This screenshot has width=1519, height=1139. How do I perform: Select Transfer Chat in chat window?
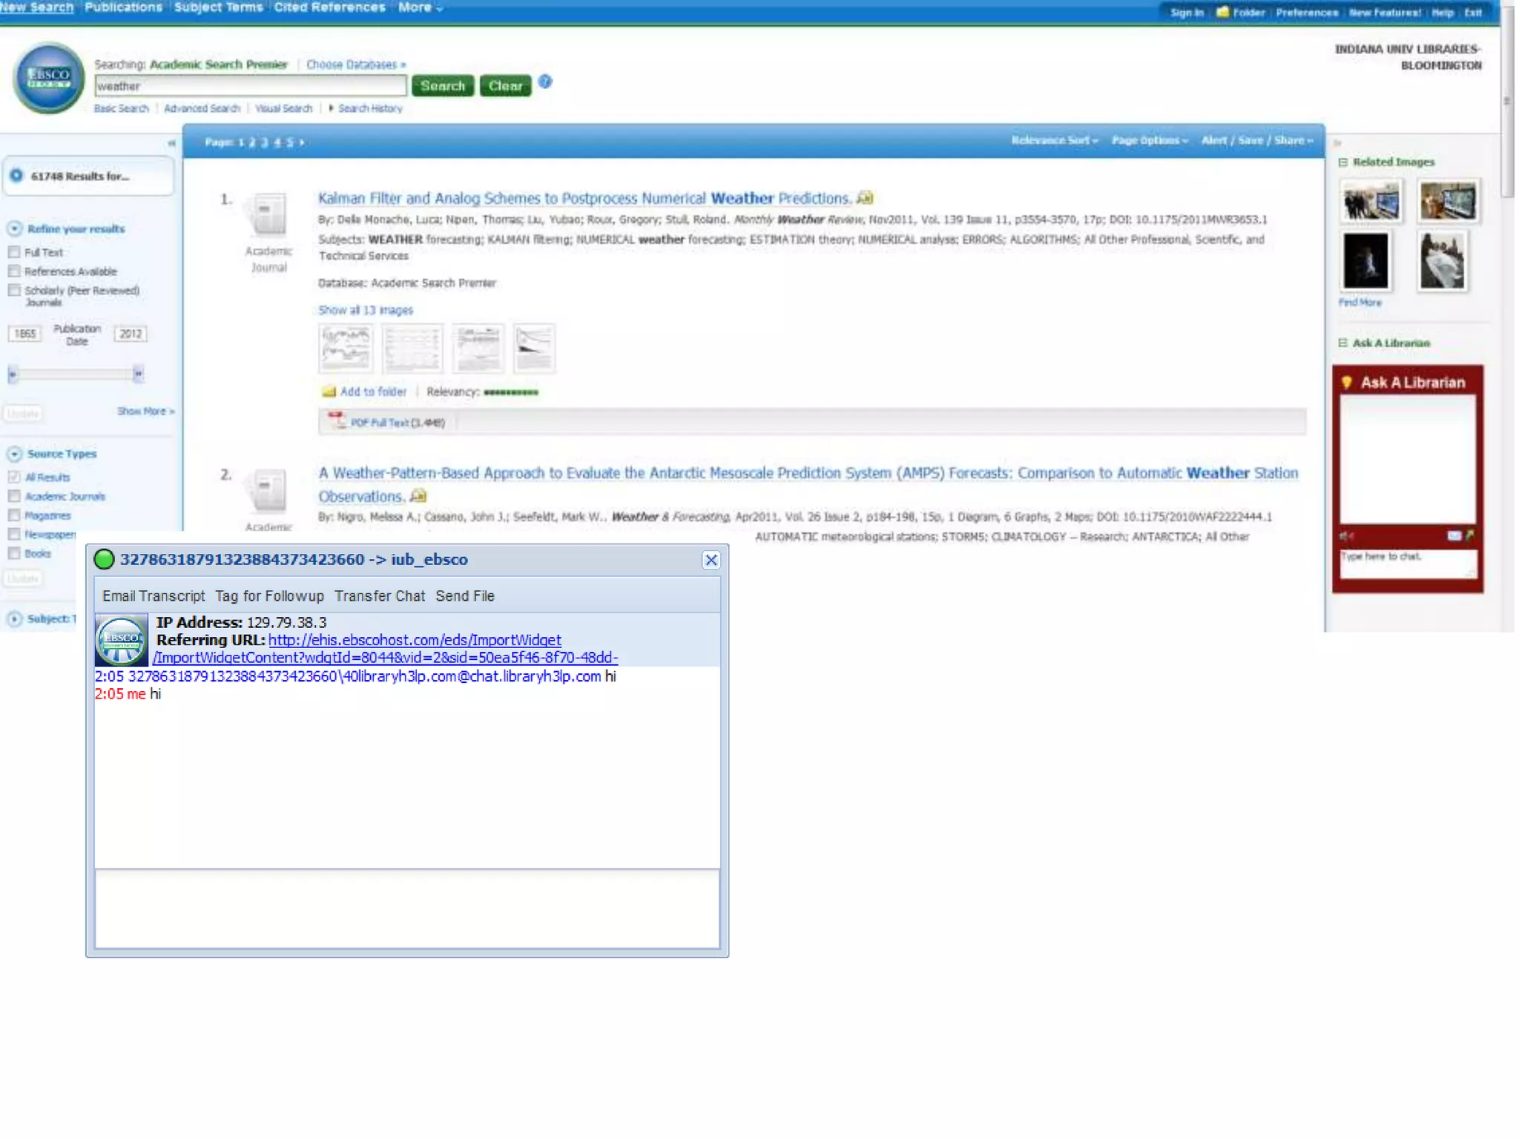[380, 596]
